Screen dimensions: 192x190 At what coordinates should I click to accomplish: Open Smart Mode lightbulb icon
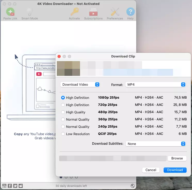pyautogui.click(x=29, y=12)
